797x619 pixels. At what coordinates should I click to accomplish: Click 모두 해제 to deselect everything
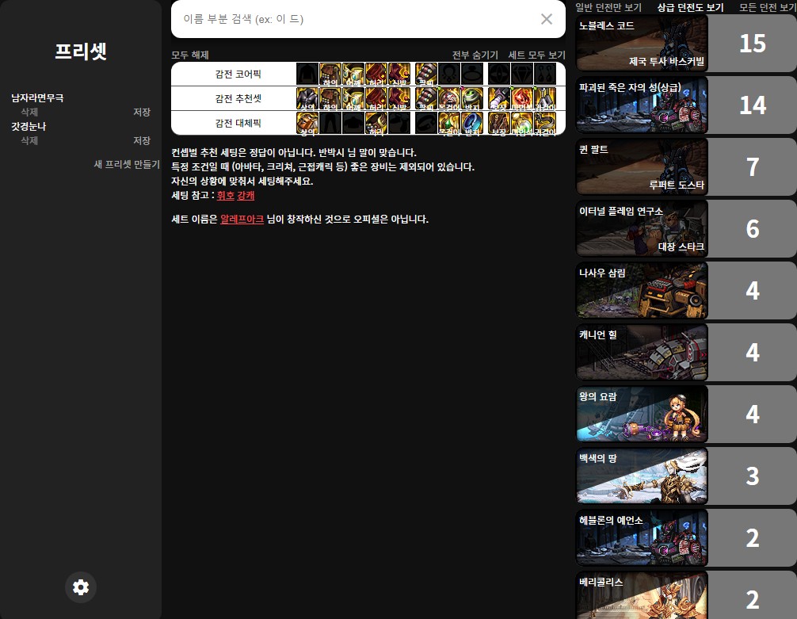click(x=190, y=55)
